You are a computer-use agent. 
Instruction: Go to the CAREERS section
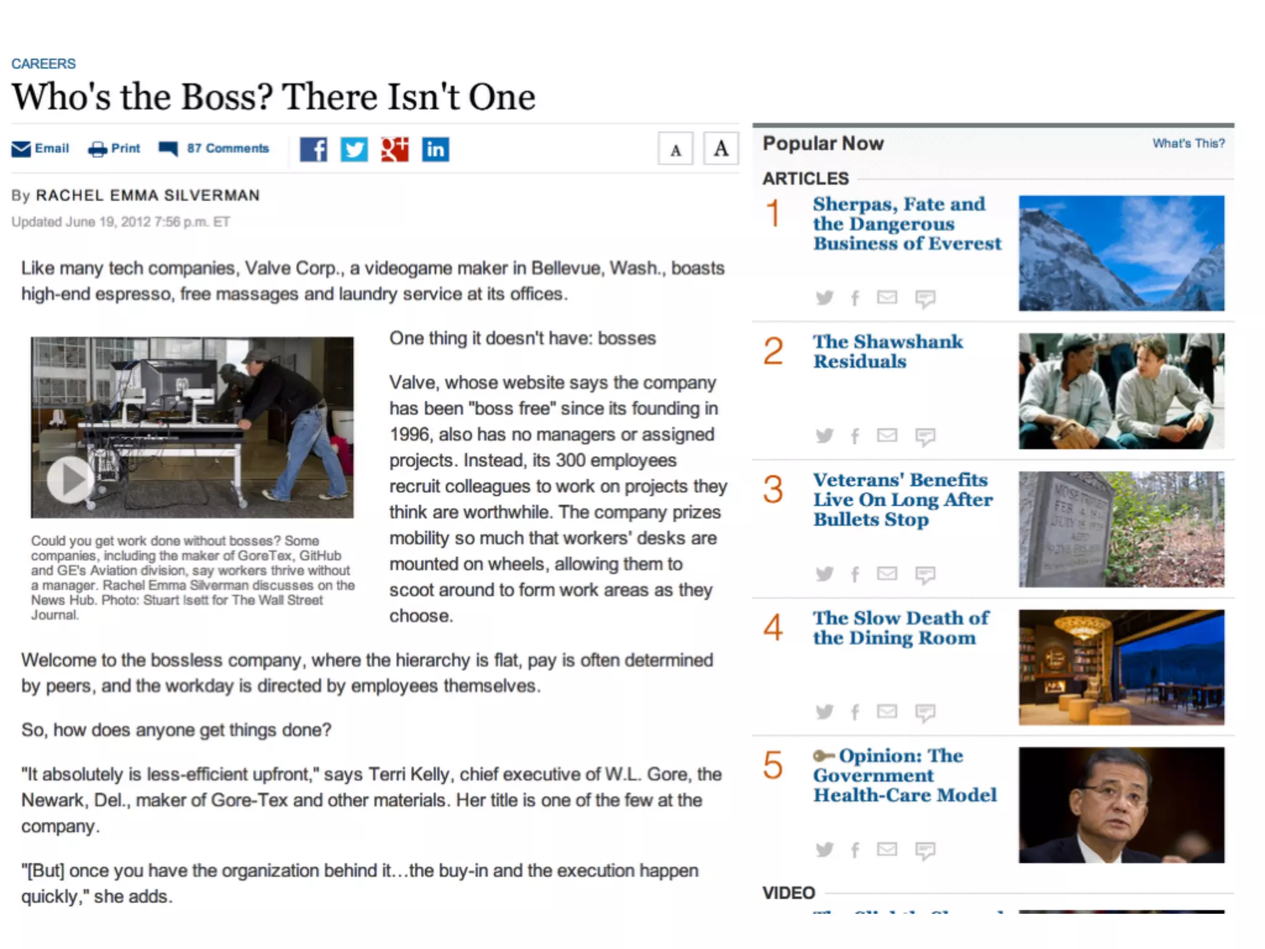pos(43,64)
